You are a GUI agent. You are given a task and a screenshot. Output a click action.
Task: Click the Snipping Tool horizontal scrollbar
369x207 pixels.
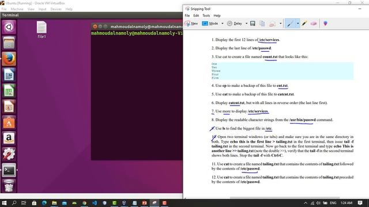(285, 198)
